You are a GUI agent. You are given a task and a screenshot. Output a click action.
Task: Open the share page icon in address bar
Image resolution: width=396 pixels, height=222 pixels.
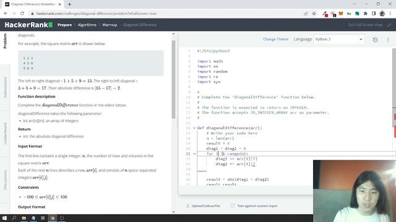(x=306, y=14)
